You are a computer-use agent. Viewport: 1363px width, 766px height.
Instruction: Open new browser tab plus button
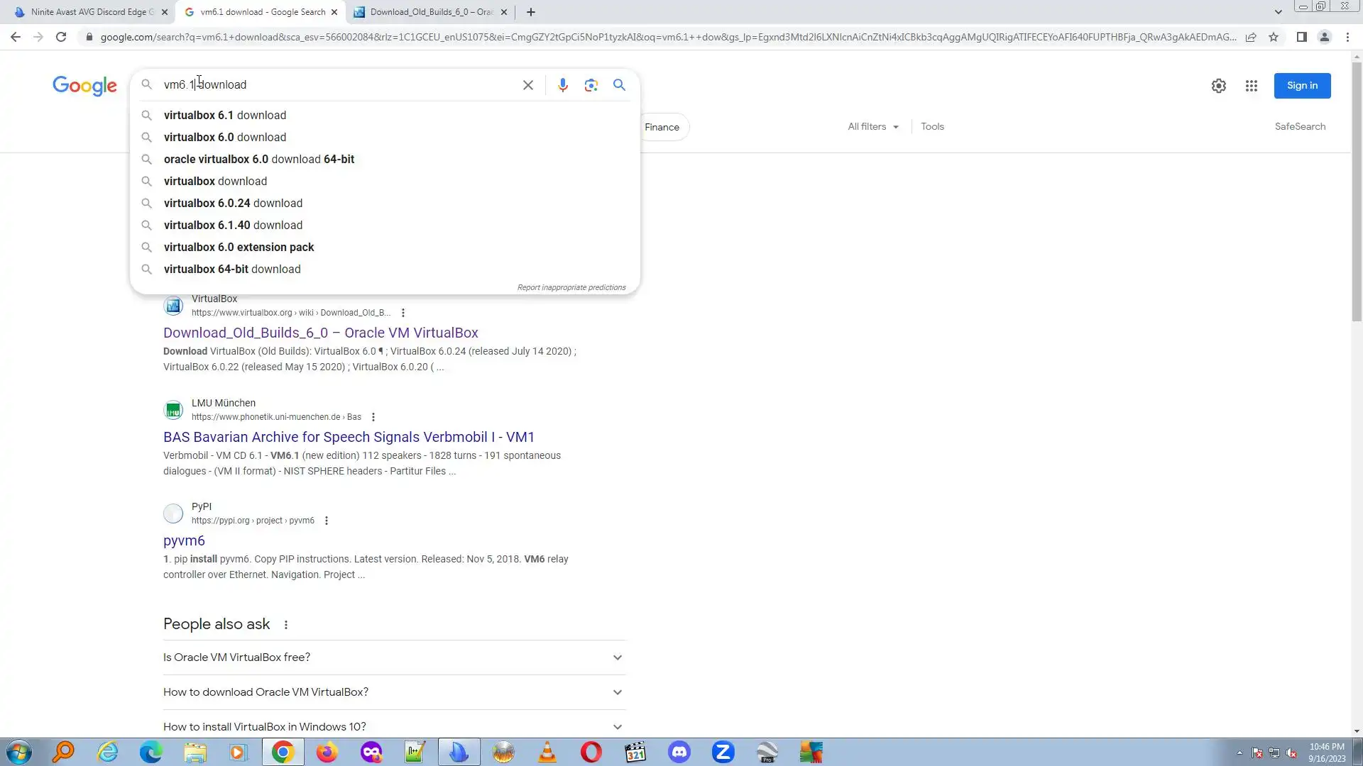tap(530, 12)
